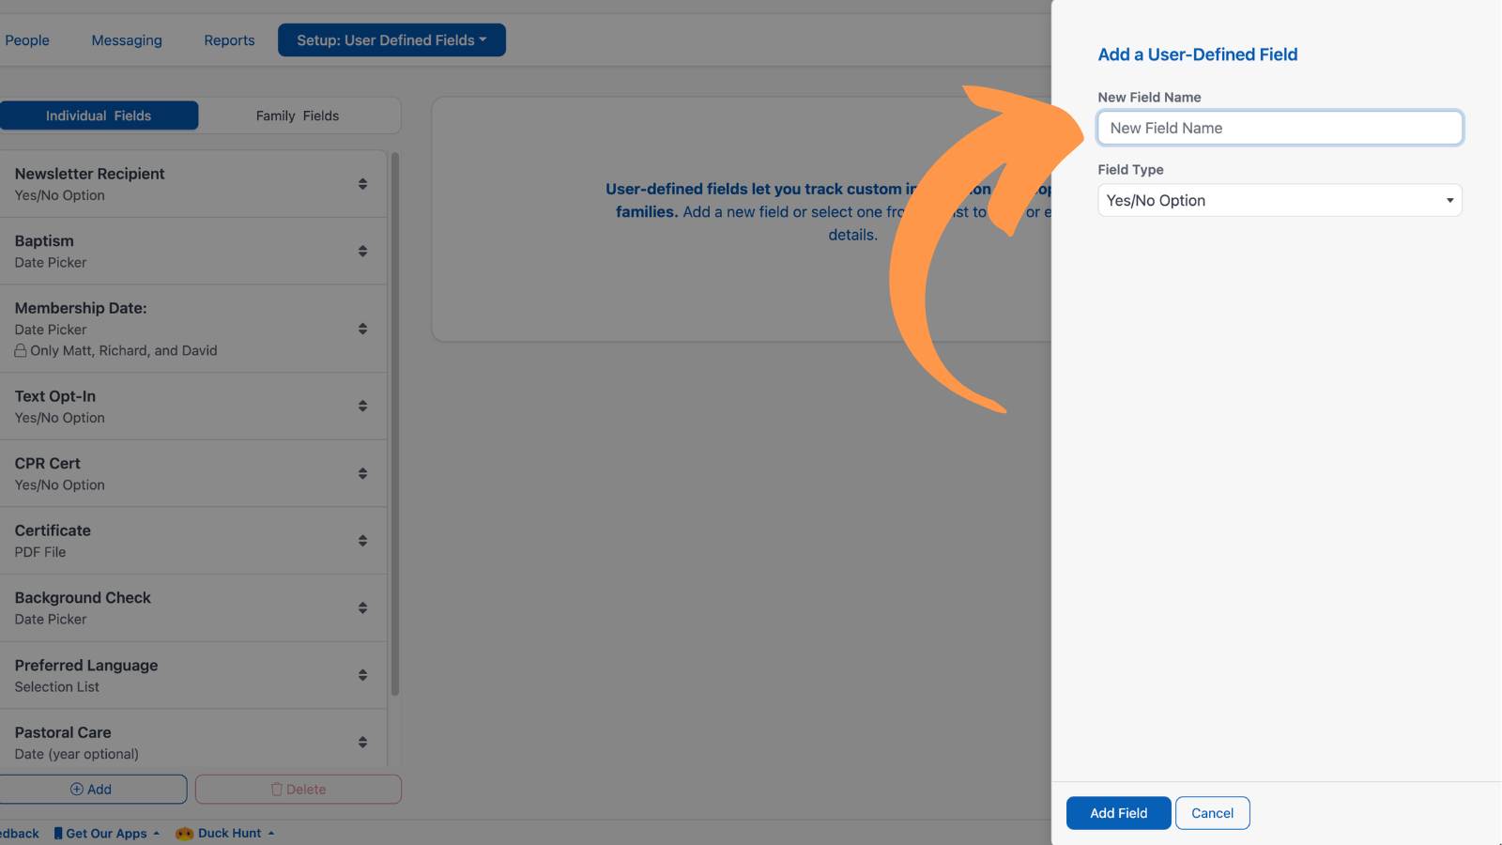Click the reorder handle for Baptism field
1502x845 pixels.
click(x=362, y=252)
